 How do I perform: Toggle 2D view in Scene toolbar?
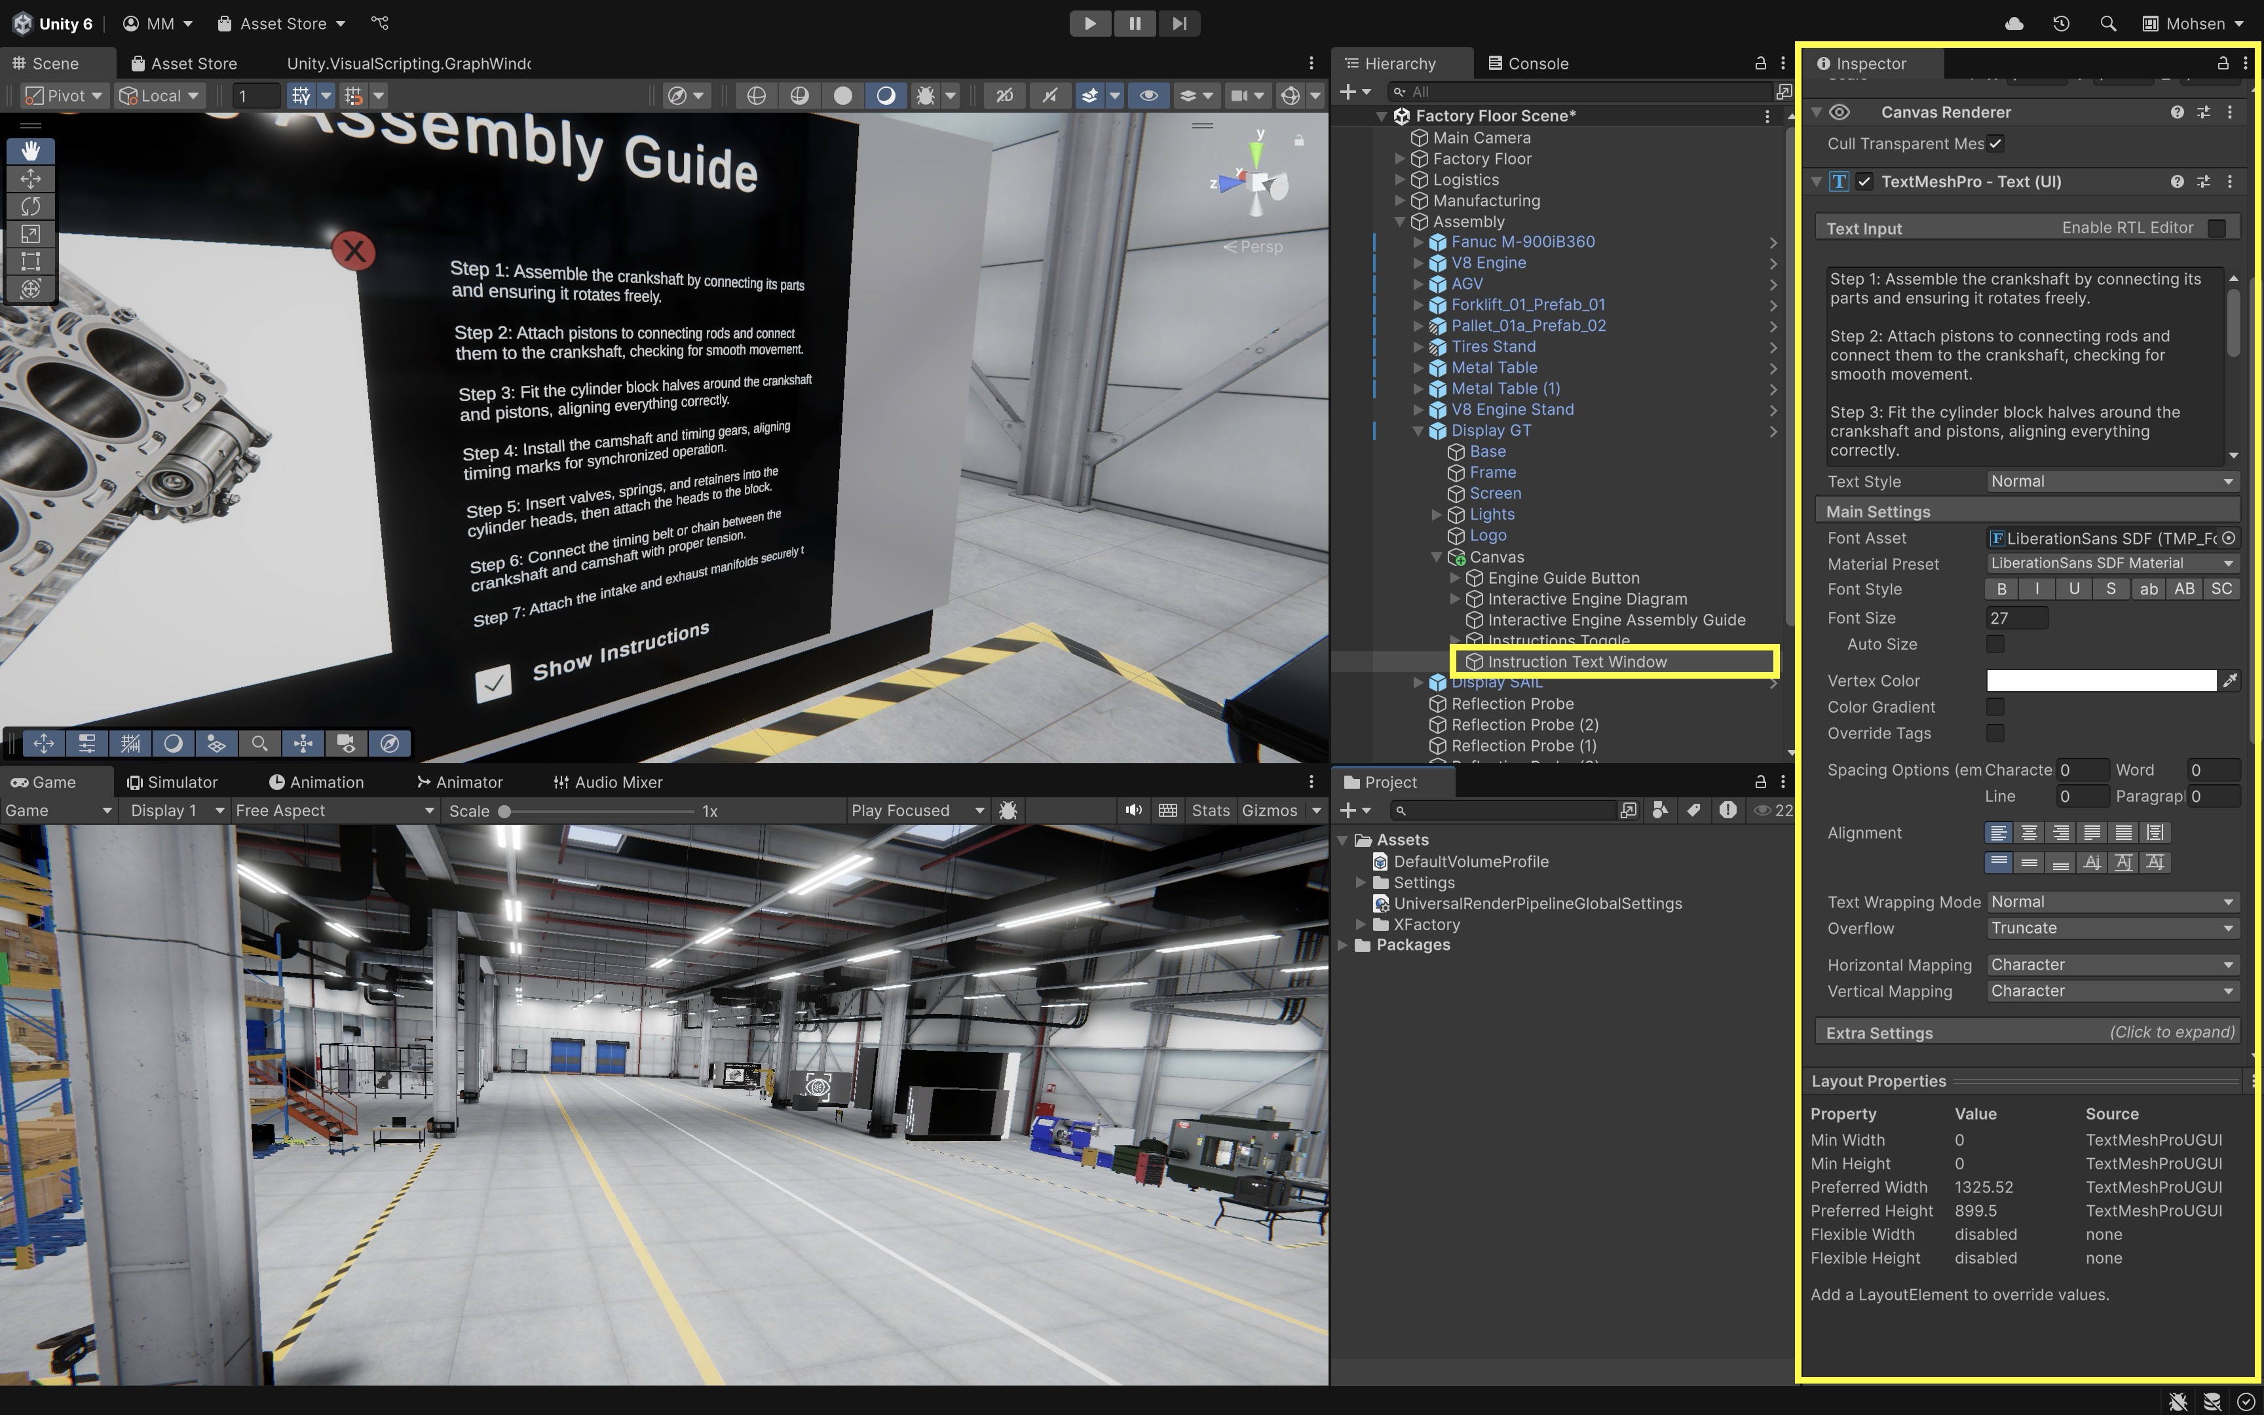pyautogui.click(x=1005, y=96)
